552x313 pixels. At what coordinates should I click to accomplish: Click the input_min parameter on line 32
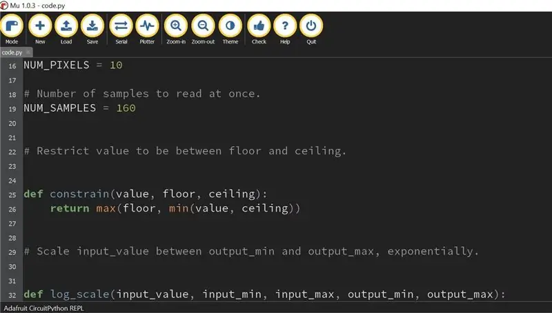[x=232, y=294]
